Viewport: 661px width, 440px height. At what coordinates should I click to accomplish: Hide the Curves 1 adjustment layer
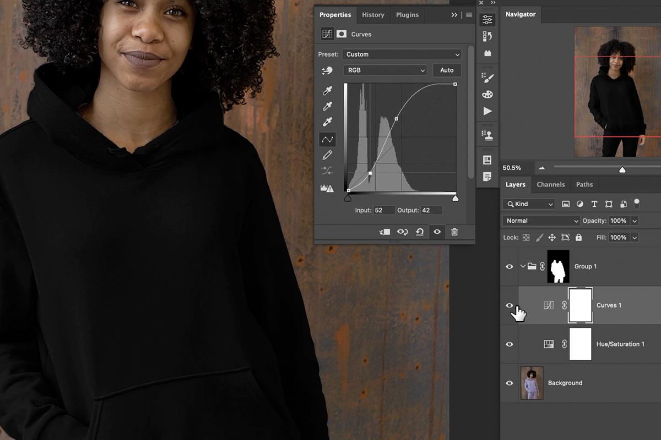510,305
